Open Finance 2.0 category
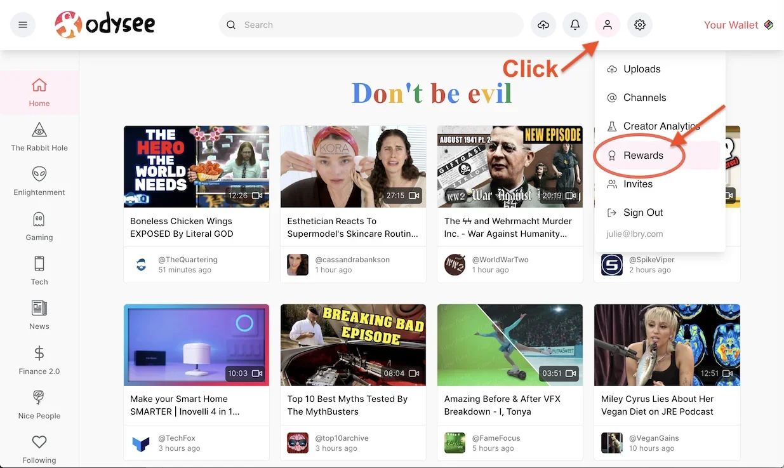 point(39,361)
